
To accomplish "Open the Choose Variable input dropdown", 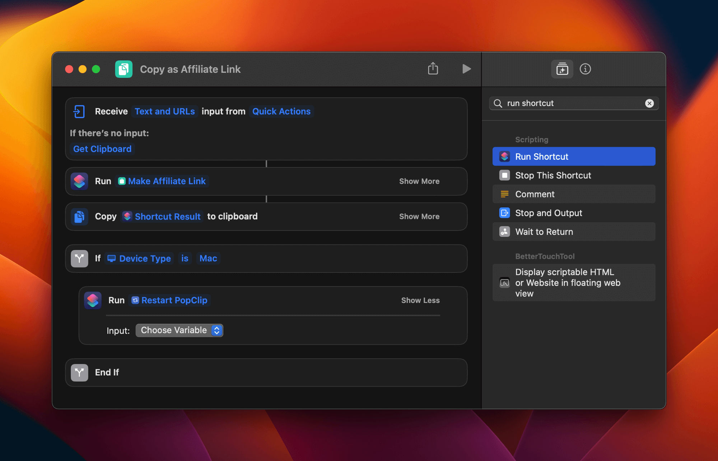I will tap(179, 330).
